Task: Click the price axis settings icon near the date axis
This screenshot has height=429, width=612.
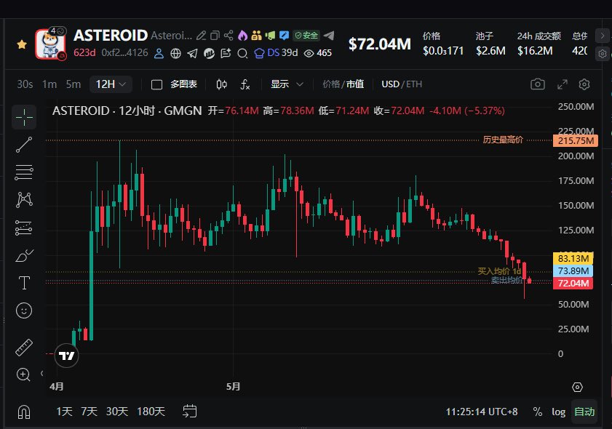Action: tap(577, 387)
